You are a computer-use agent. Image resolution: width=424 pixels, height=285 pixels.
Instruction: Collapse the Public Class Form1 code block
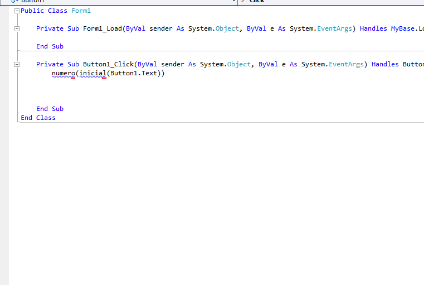17,11
